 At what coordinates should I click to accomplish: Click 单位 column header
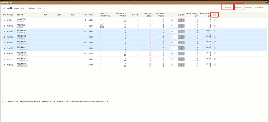coord(86,15)
